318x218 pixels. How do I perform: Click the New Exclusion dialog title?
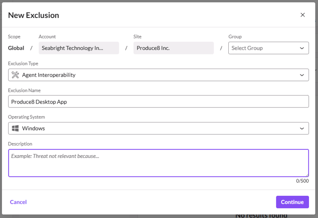pyautogui.click(x=34, y=15)
